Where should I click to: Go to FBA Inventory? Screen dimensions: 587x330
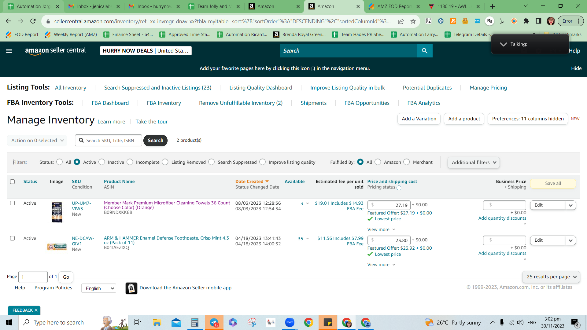click(x=164, y=103)
